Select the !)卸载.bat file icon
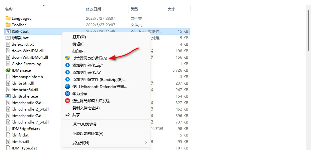Viewport: 311px width, 155px height. tap(8, 38)
